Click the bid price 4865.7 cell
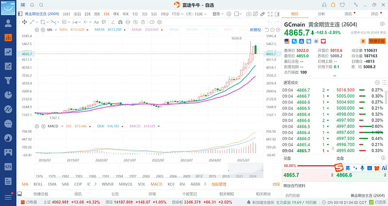The image size is (388, 206). (308, 175)
